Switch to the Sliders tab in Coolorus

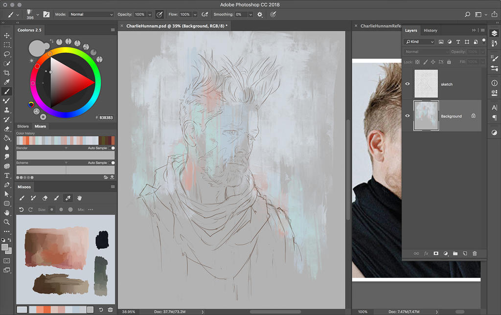coord(23,126)
